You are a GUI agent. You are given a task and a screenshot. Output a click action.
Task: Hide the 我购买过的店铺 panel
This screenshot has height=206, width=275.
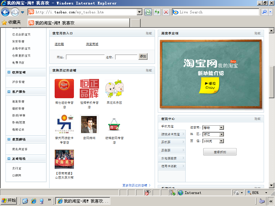149,70
